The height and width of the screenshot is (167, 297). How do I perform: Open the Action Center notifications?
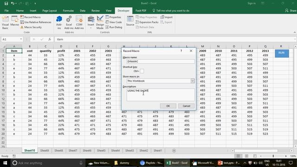pos(291,163)
